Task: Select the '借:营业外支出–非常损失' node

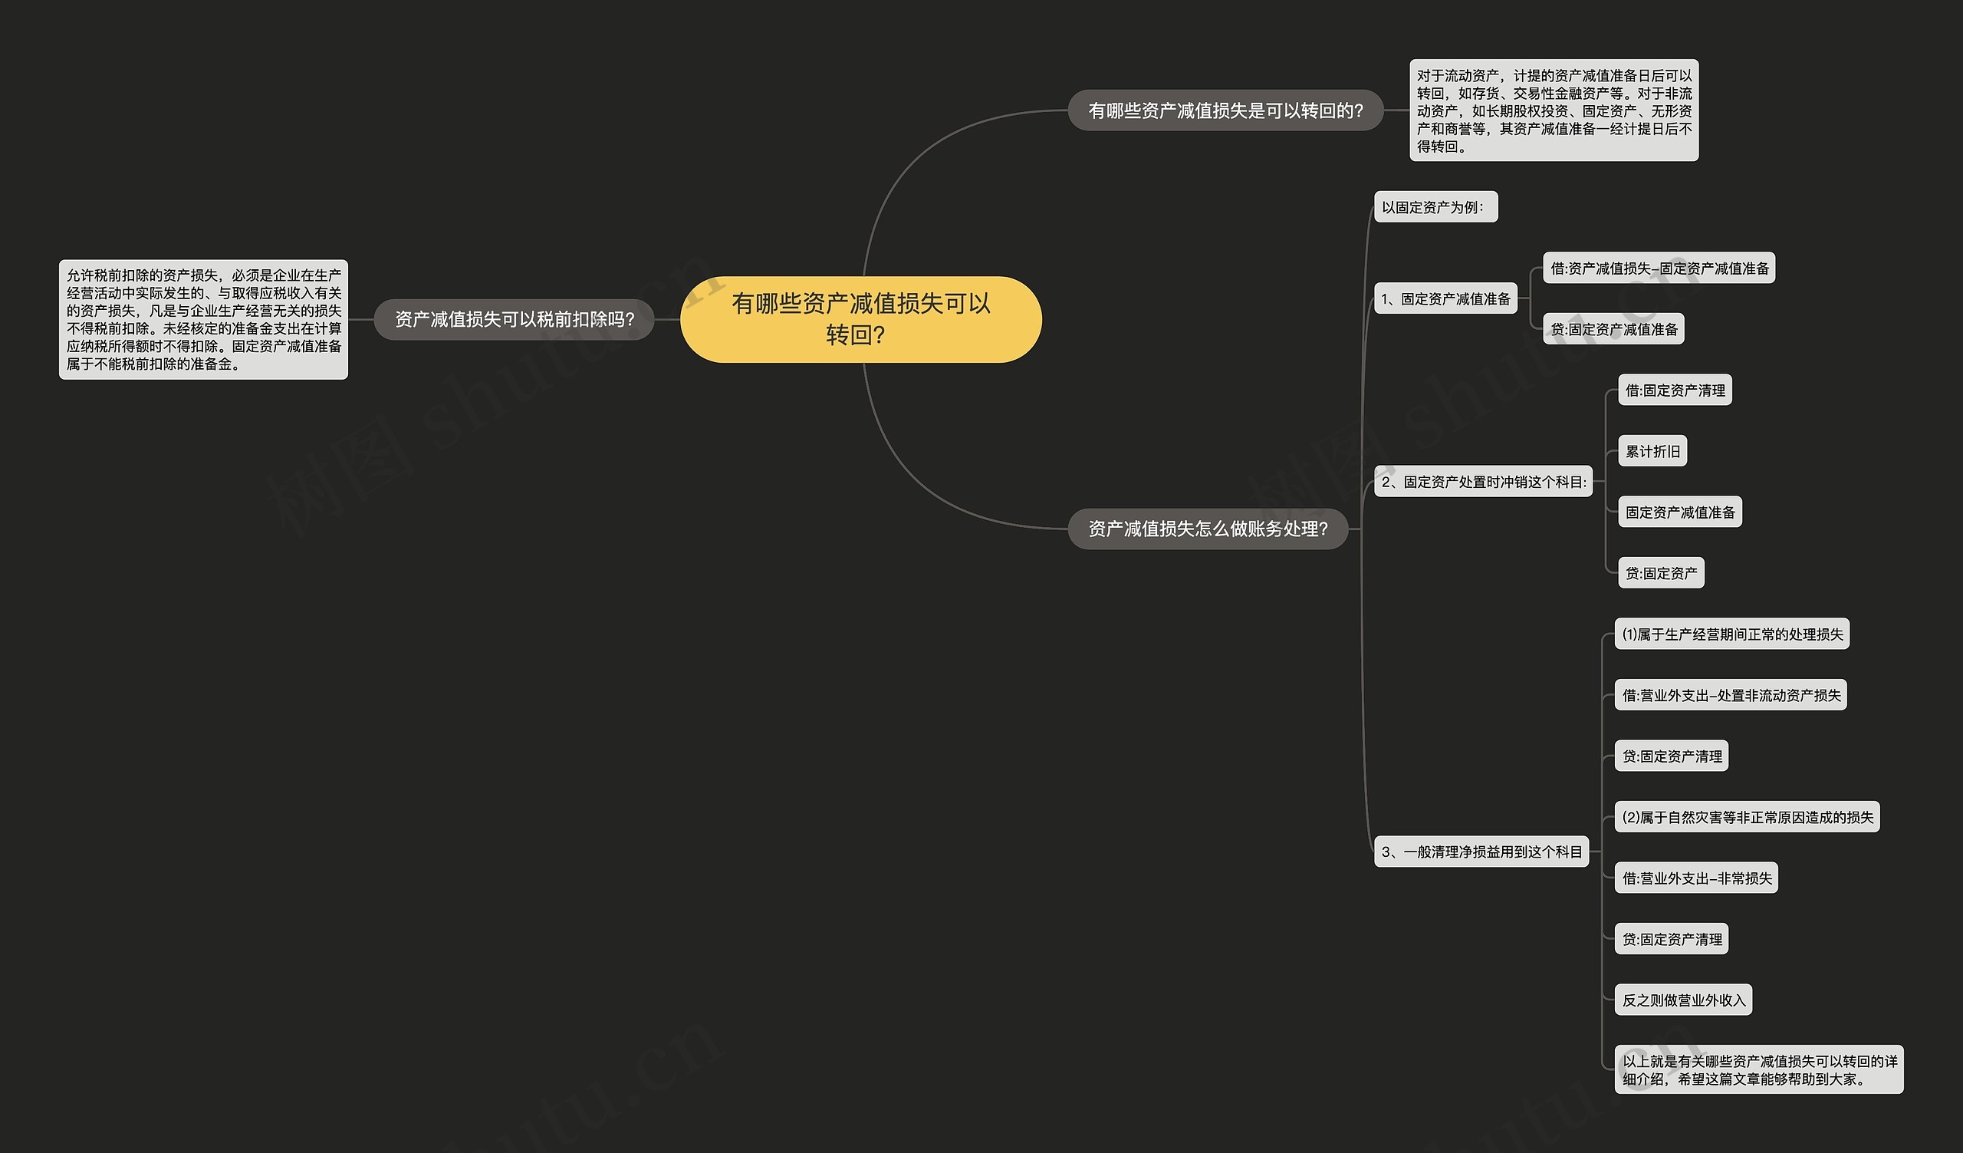Action: pyautogui.click(x=1696, y=878)
